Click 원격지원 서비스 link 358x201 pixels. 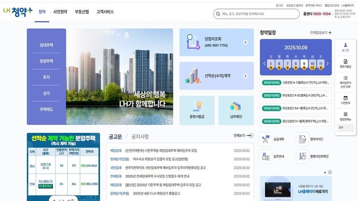click(x=314, y=5)
